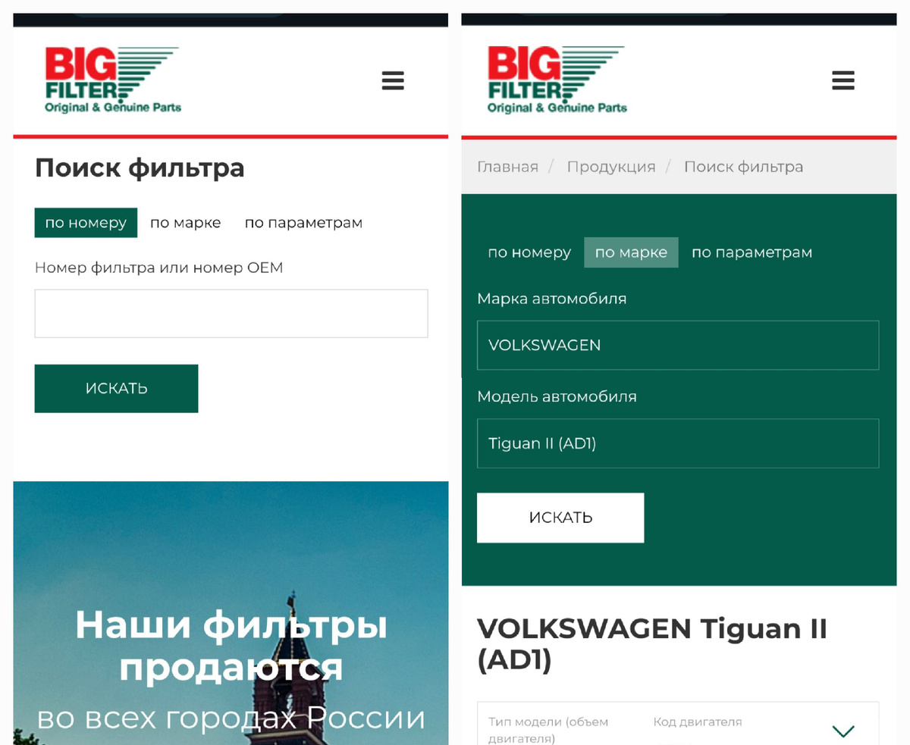The height and width of the screenshot is (745, 910).
Task: Click 'во всех городах России' banner text
Action: (x=231, y=717)
